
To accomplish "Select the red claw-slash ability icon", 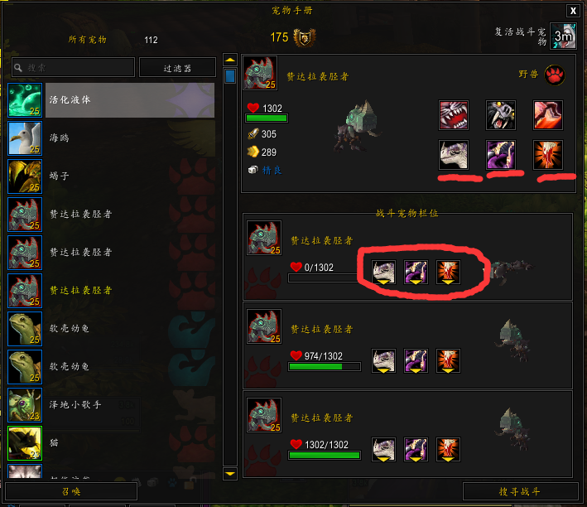I will pos(548,114).
